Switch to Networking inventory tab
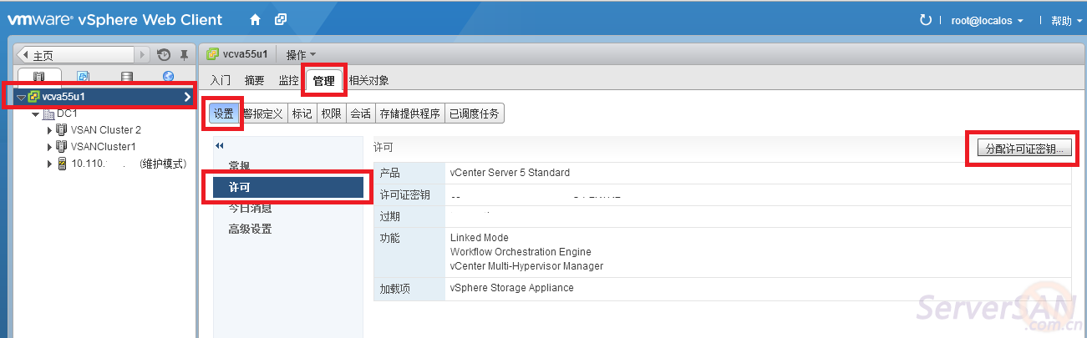The height and width of the screenshot is (338, 1087). 169,77
